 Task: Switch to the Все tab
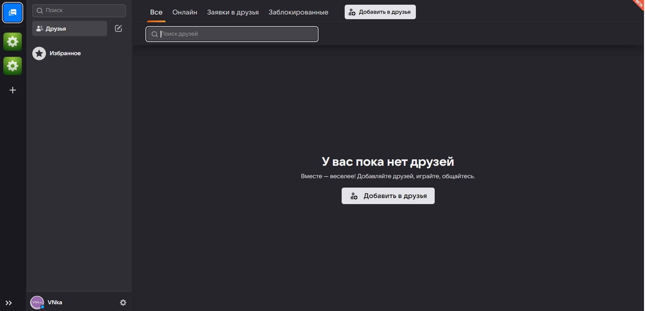coord(156,12)
